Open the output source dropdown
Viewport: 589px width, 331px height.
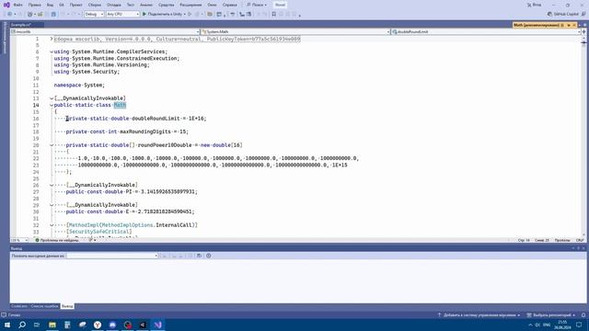pos(112,256)
